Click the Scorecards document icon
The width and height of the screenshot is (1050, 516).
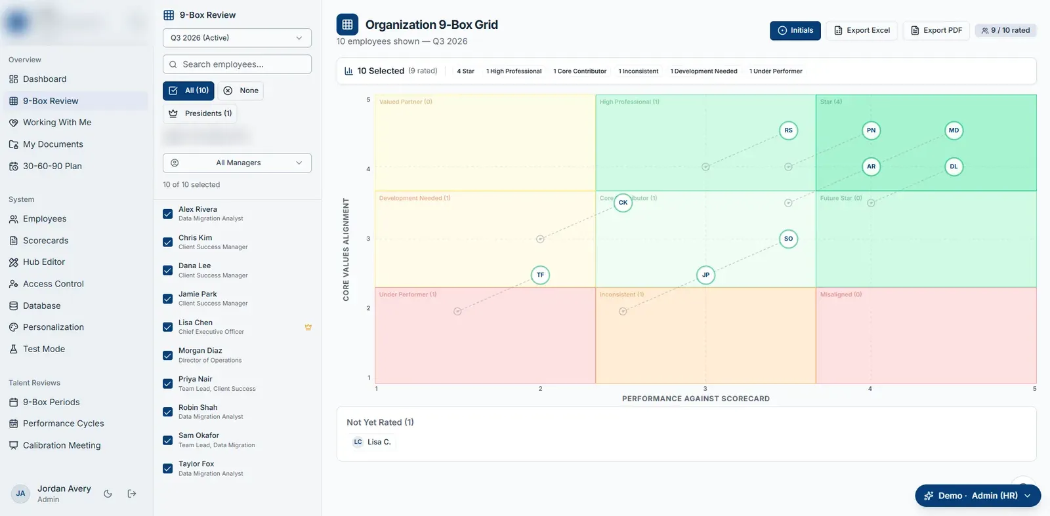[13, 241]
